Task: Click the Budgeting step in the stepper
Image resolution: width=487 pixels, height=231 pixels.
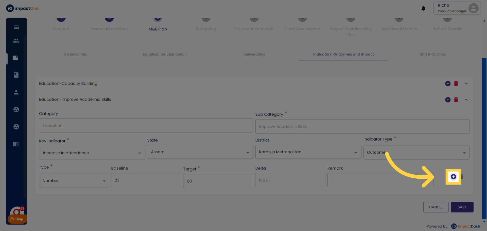Action: click(x=206, y=29)
